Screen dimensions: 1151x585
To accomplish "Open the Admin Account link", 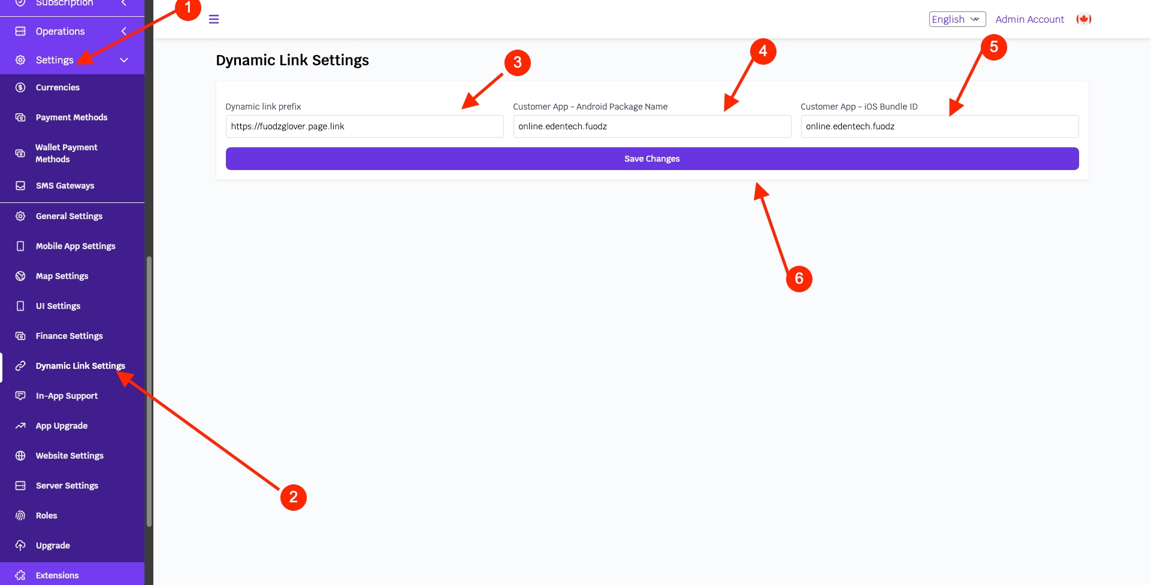I will [x=1029, y=19].
